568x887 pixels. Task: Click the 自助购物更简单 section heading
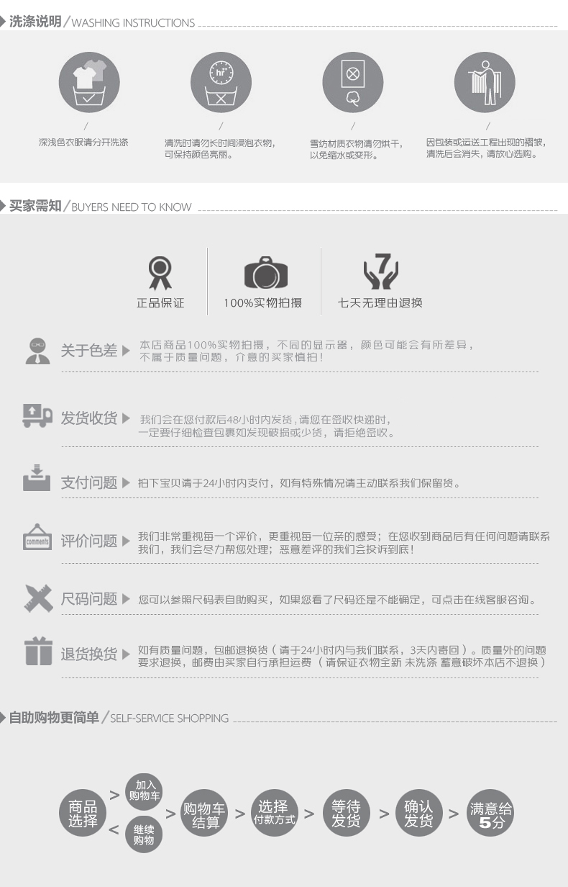[x=54, y=718]
